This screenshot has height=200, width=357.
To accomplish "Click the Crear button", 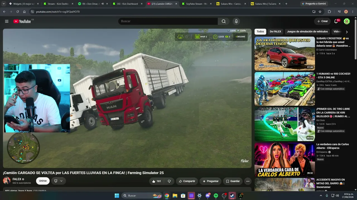I will 322,21.
